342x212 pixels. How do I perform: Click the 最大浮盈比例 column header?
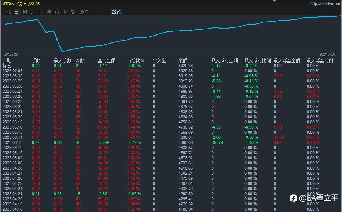(x=320, y=60)
